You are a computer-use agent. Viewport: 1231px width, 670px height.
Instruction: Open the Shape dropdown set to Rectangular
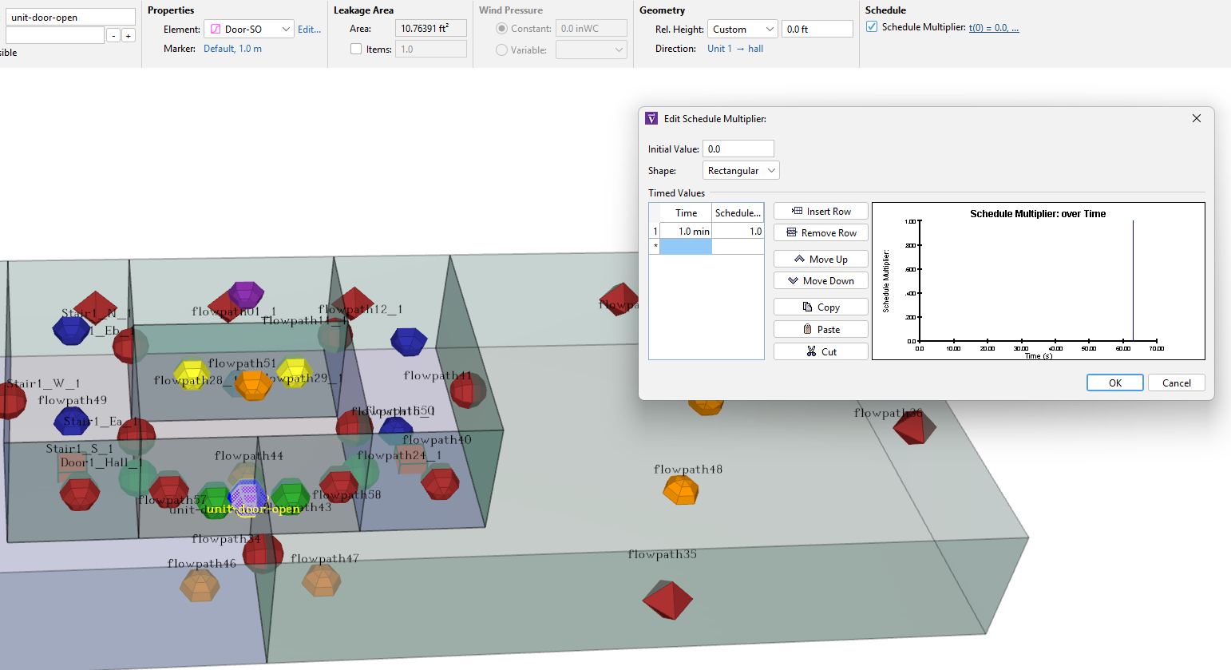pos(740,171)
